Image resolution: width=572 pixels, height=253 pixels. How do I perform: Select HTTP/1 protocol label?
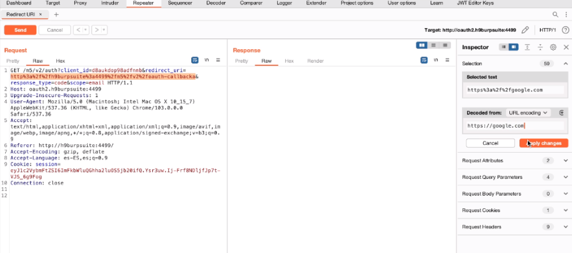[548, 30]
